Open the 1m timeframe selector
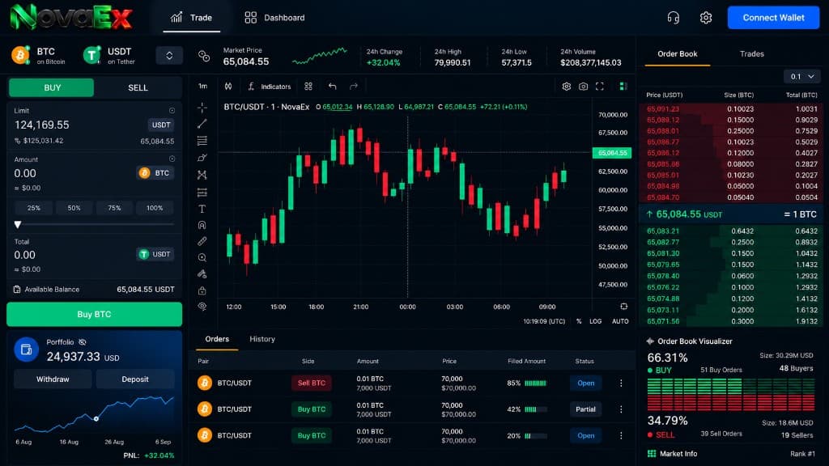 tap(203, 86)
